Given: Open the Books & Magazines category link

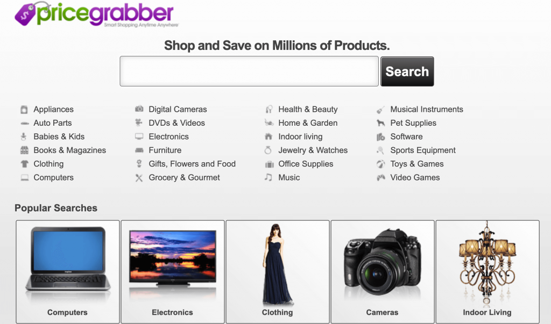Looking at the screenshot, I should [x=69, y=150].
